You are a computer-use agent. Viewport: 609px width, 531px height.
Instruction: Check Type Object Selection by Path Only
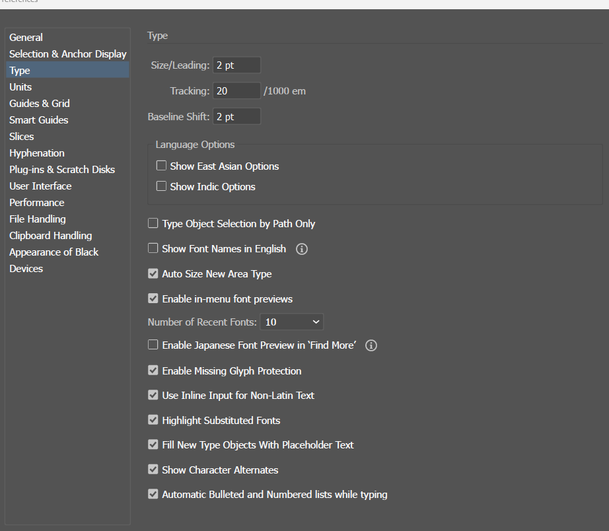[x=153, y=223]
